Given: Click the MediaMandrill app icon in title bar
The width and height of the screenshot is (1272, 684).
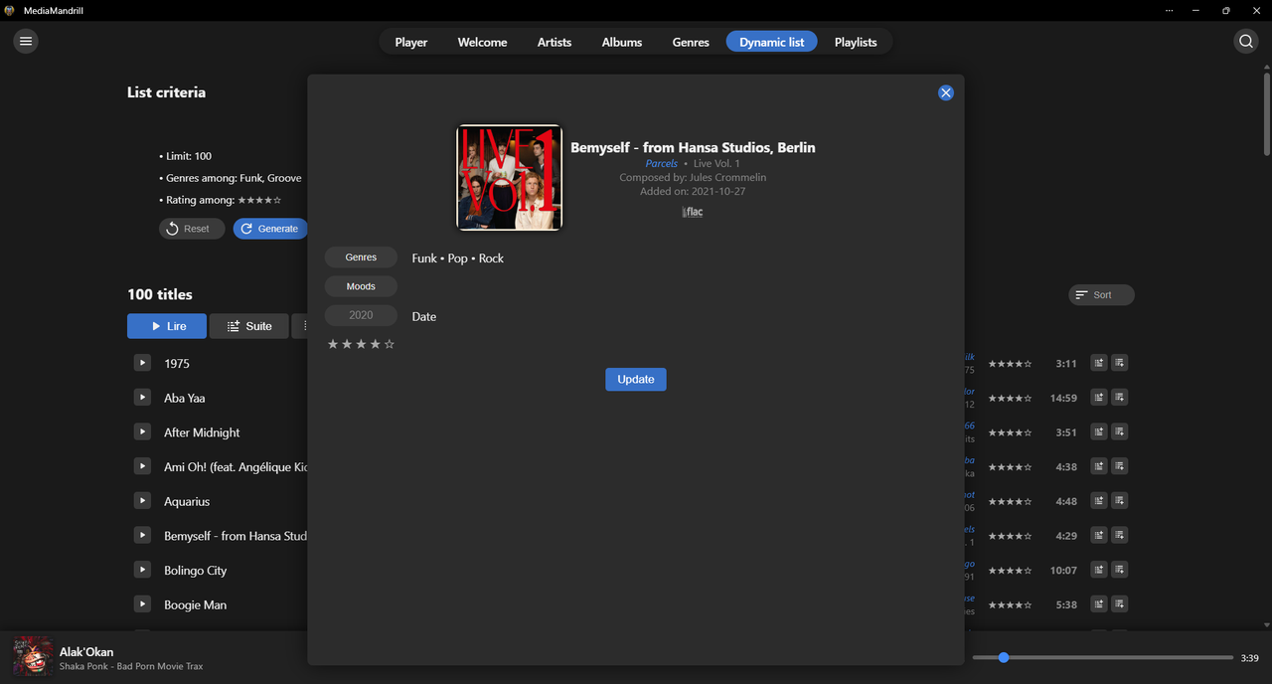Looking at the screenshot, I should (x=10, y=10).
